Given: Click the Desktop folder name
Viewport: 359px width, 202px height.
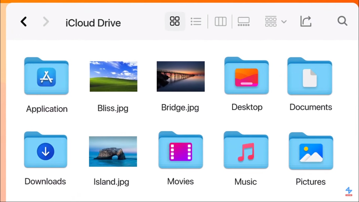Looking at the screenshot, I should coord(247,107).
